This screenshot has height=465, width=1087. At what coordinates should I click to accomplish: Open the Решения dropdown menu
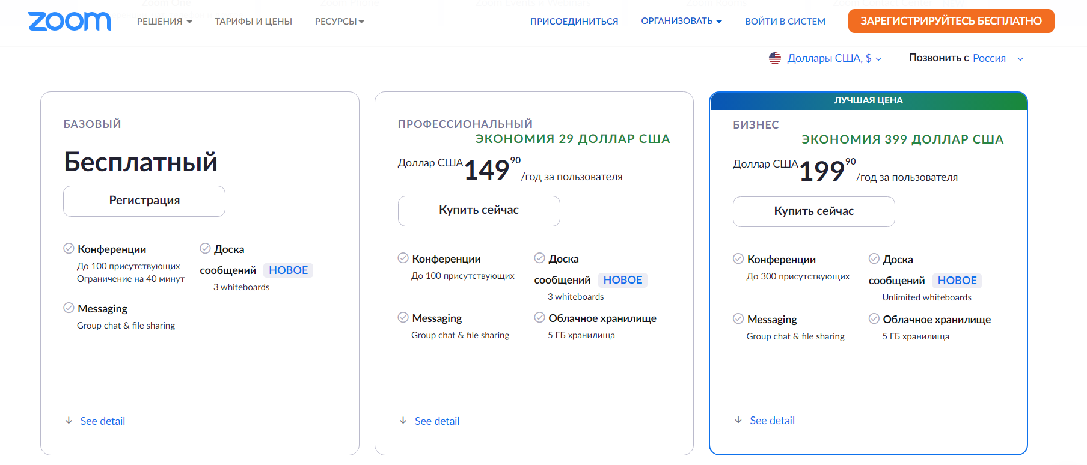(164, 22)
